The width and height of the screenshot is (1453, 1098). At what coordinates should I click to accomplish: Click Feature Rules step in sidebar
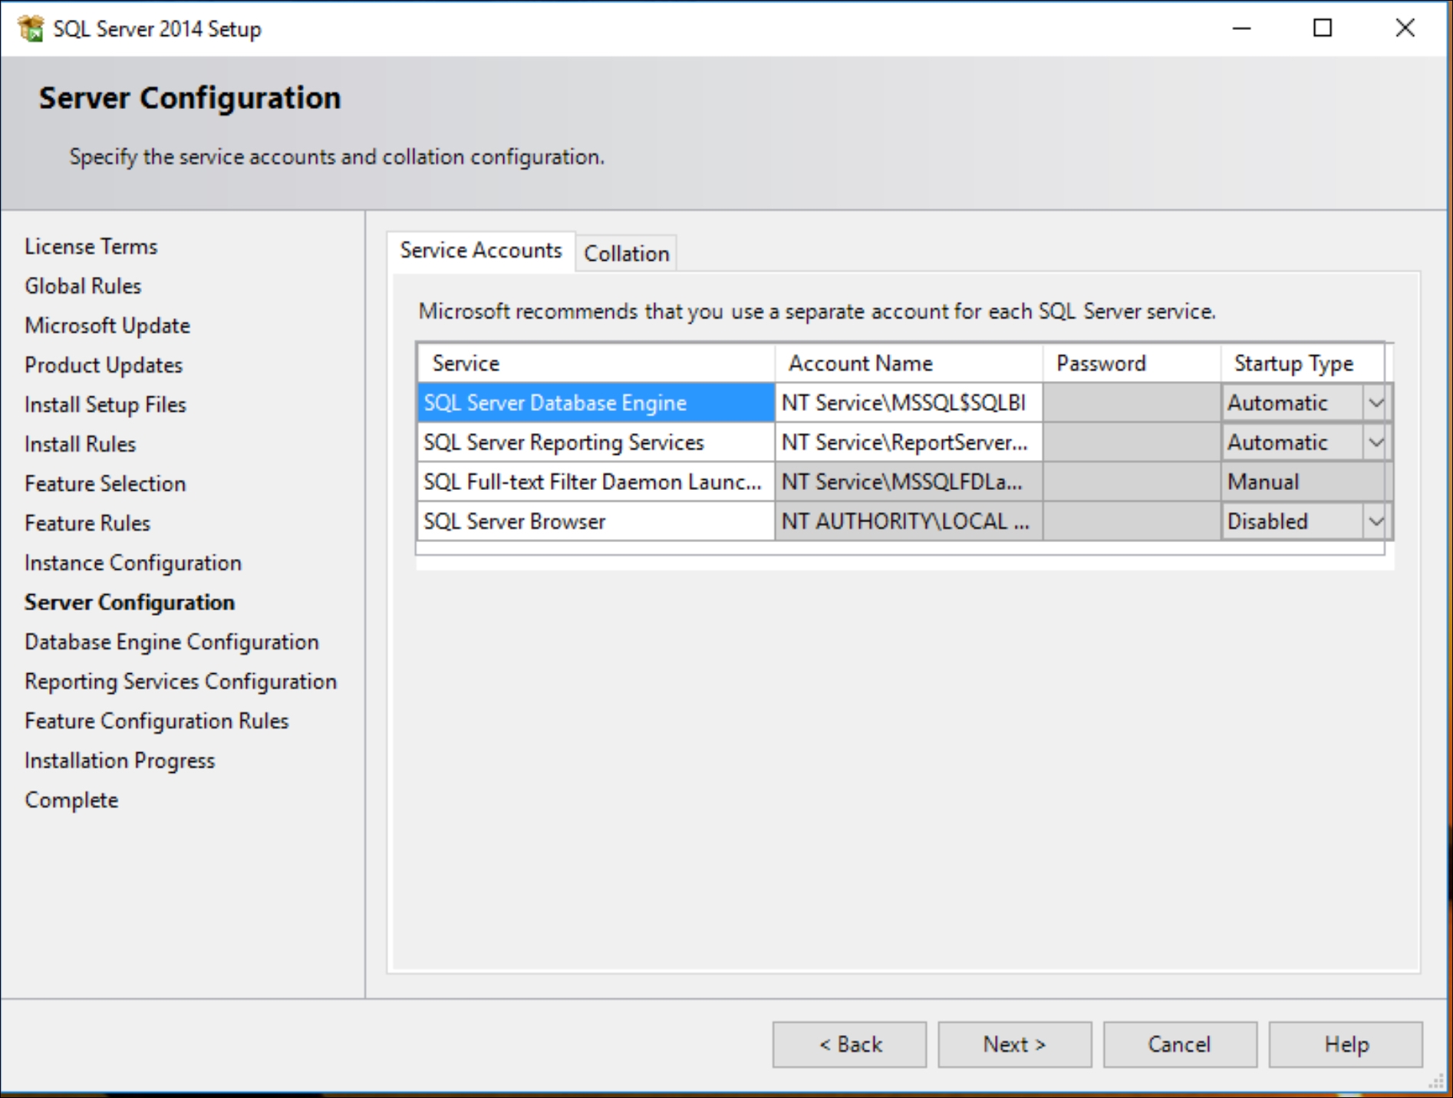pos(87,523)
